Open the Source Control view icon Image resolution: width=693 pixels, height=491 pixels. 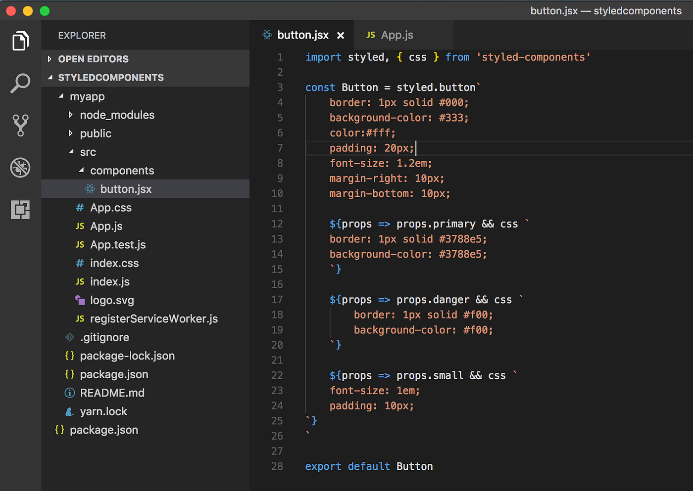pyautogui.click(x=20, y=125)
